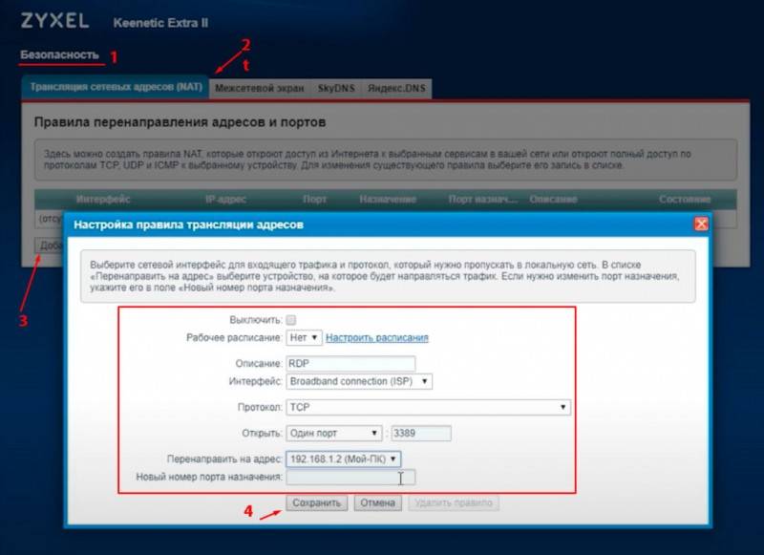
Task: Open the Протокол TCP dropdown
Action: tap(428, 407)
